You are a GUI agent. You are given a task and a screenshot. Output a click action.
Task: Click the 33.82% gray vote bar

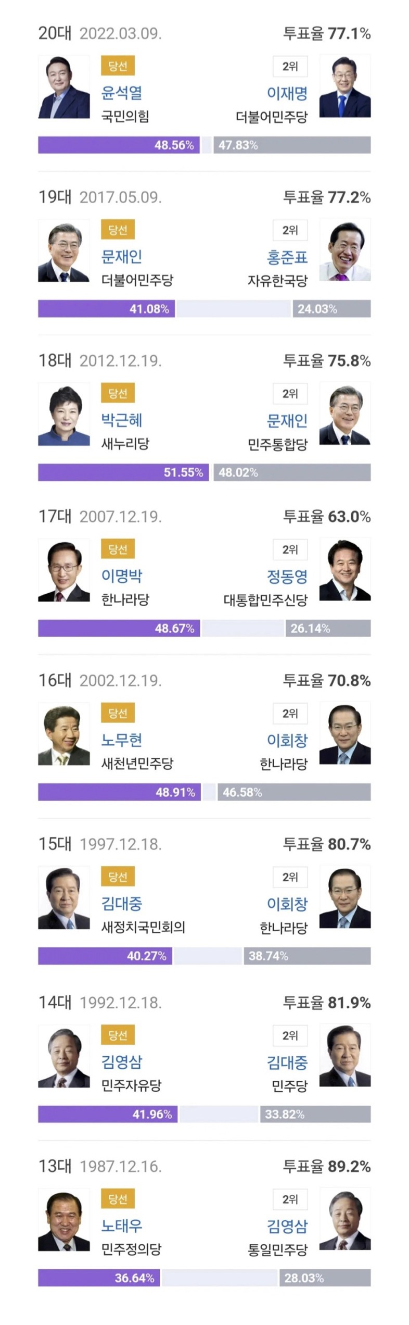pos(314,1114)
